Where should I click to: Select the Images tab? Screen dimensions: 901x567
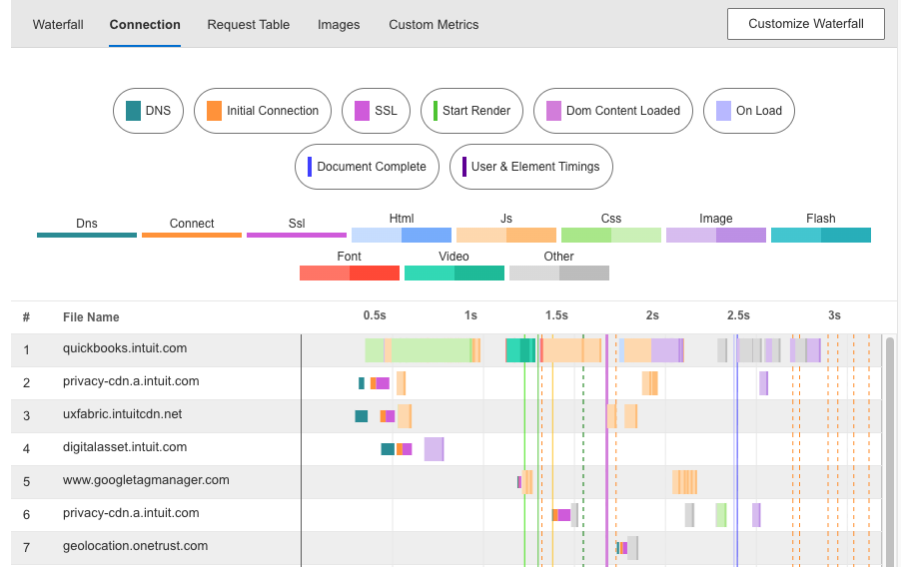pyautogui.click(x=339, y=24)
